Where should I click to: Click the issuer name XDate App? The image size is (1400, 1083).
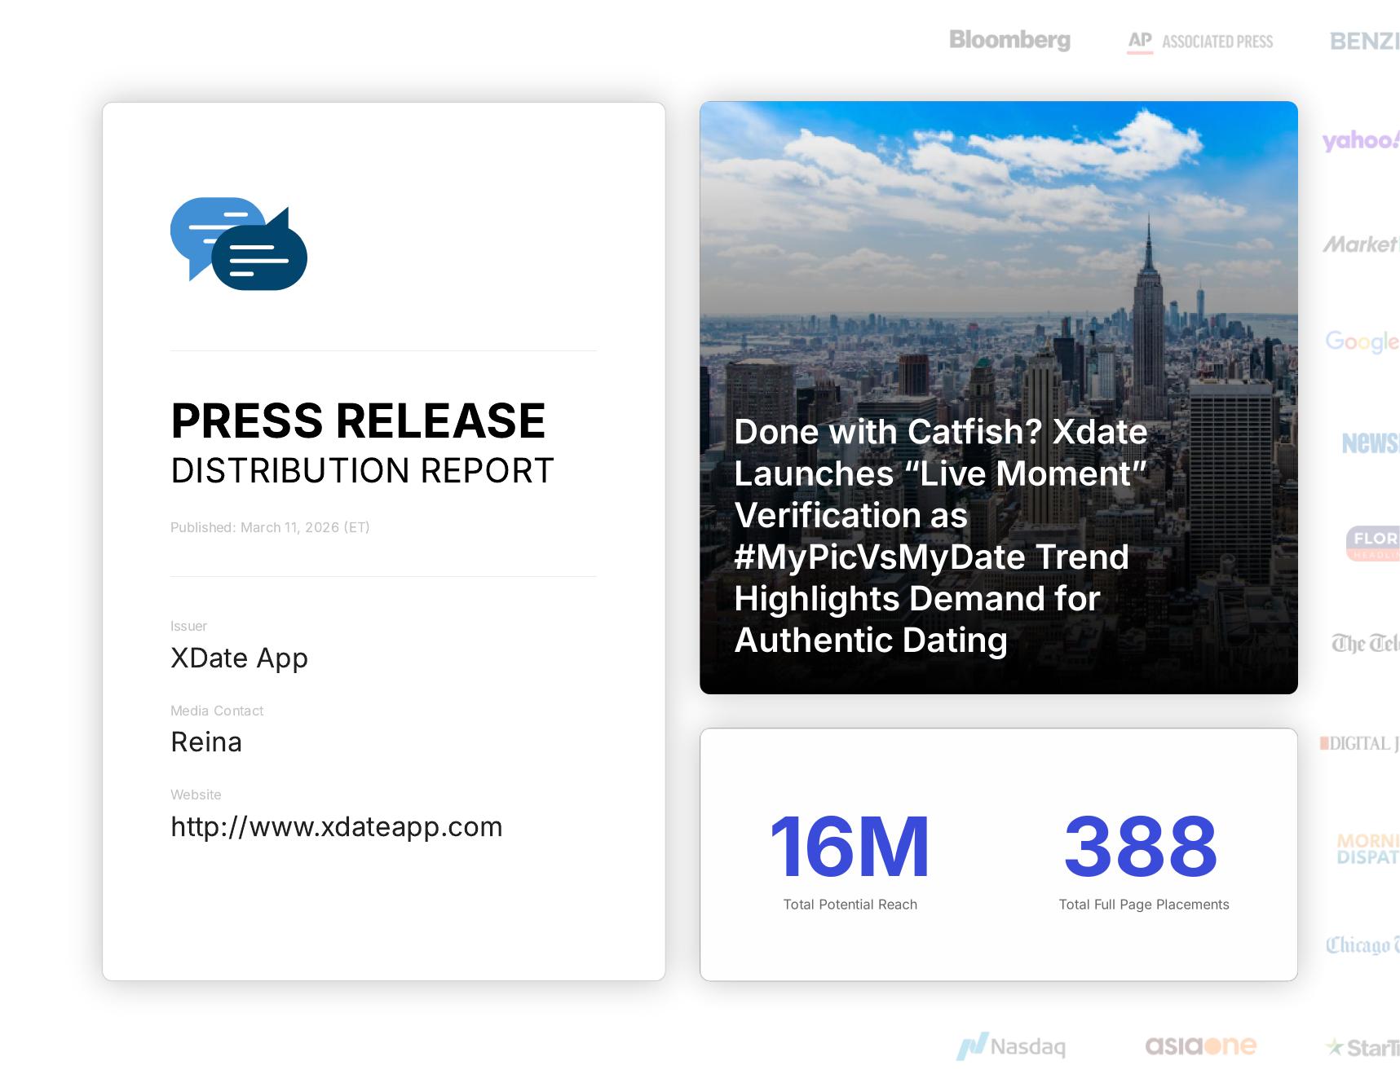point(239,658)
